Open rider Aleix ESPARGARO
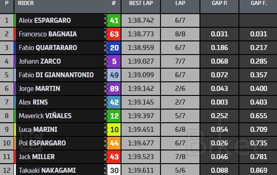This screenshot has width=277, height=175. tap(45, 20)
